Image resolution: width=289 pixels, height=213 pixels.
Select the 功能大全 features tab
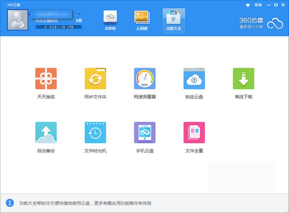(173, 21)
